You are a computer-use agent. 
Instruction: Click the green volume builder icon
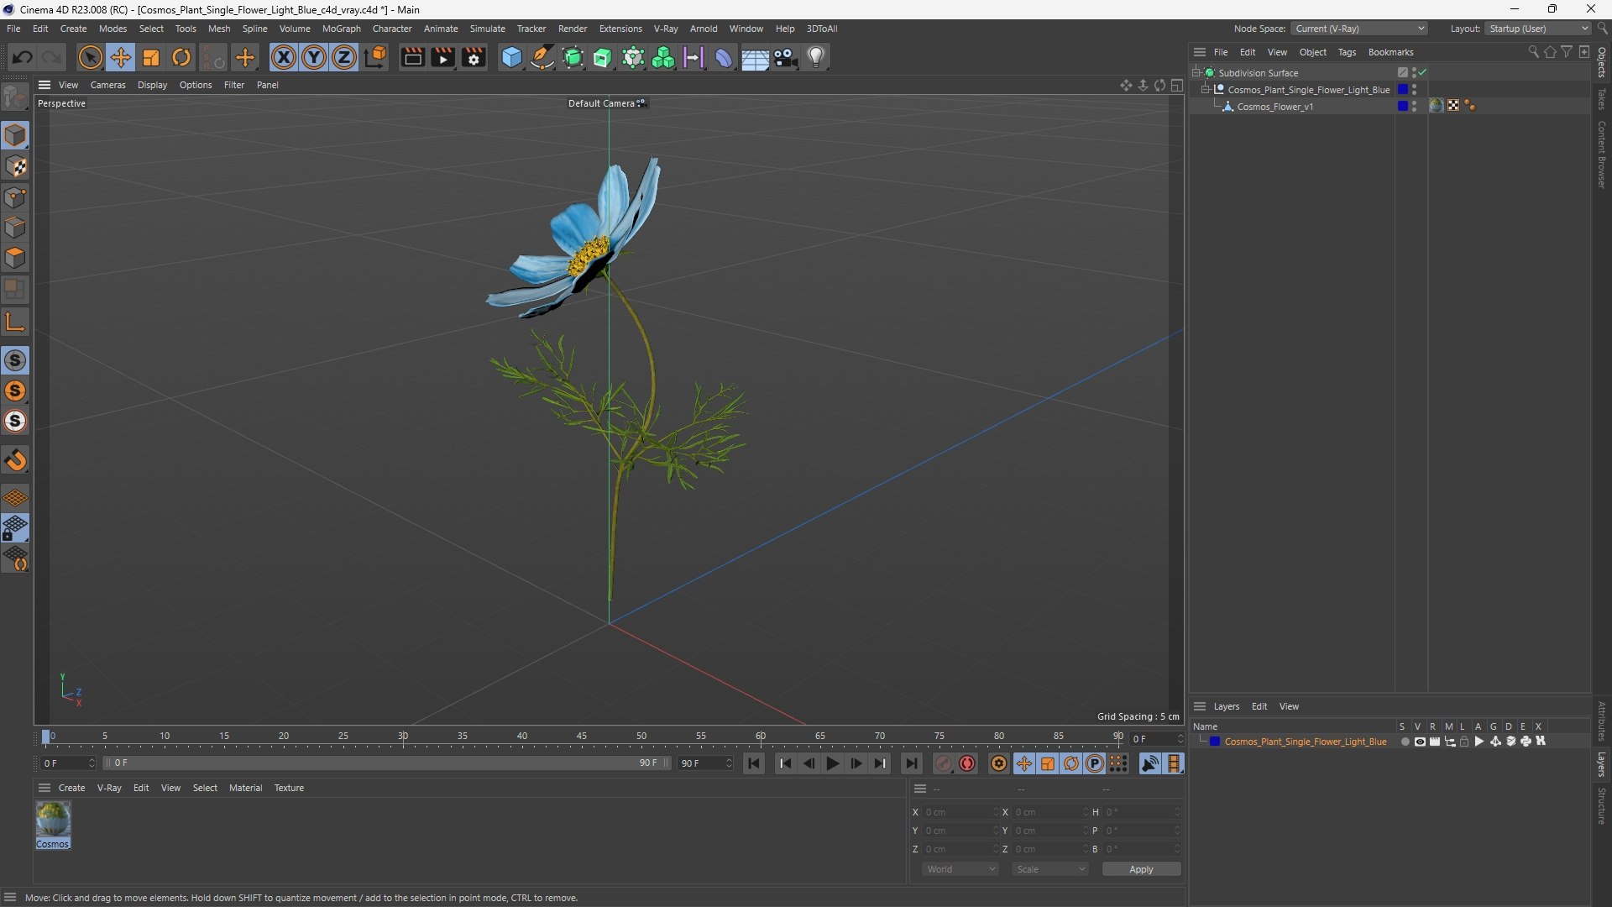(x=663, y=57)
